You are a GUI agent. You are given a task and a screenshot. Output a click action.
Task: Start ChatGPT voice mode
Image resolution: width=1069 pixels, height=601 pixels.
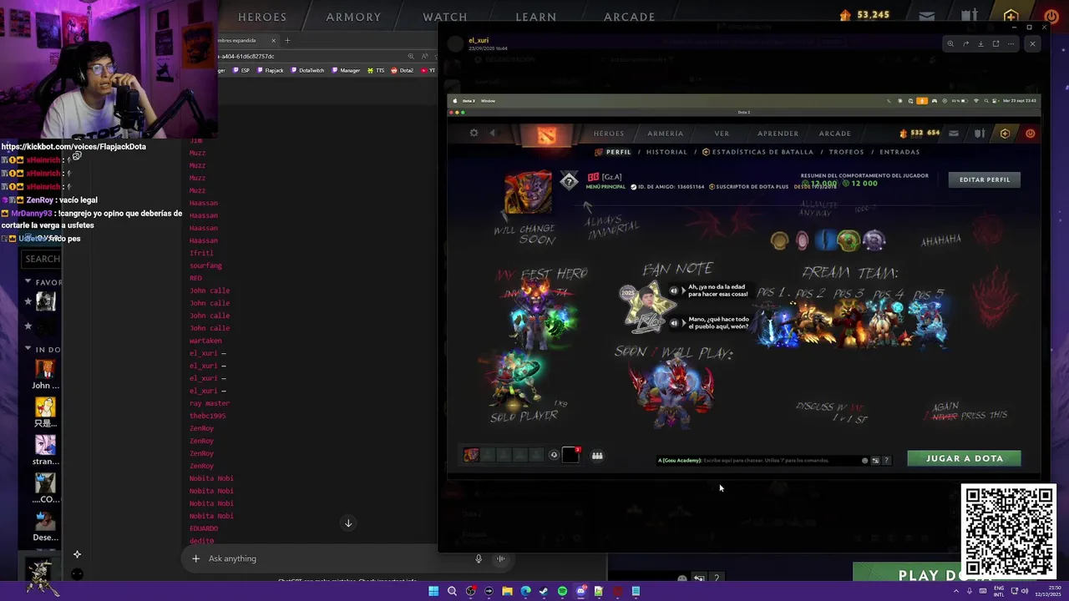pos(500,558)
